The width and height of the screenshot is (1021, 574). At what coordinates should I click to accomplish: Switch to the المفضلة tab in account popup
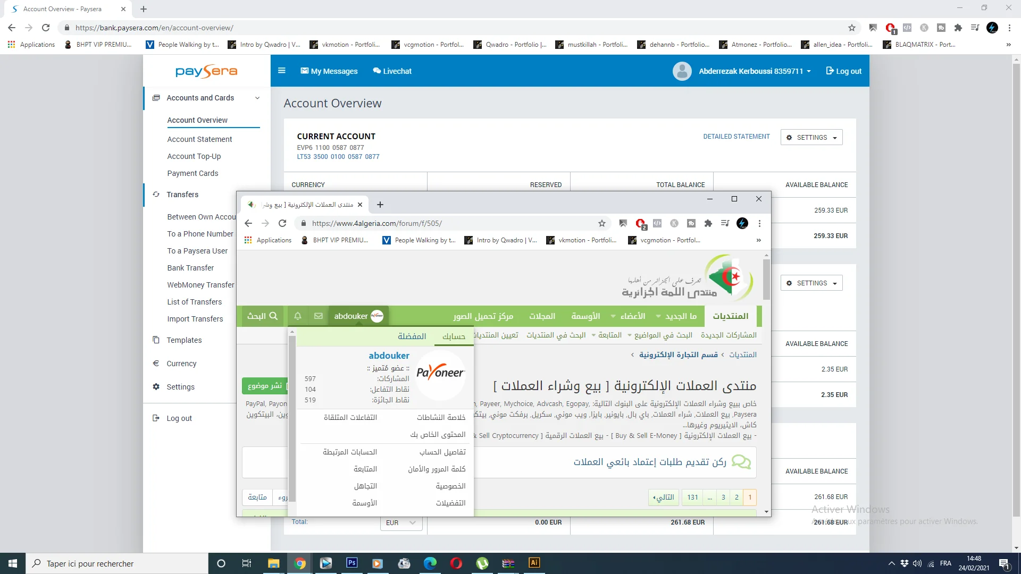[412, 336]
